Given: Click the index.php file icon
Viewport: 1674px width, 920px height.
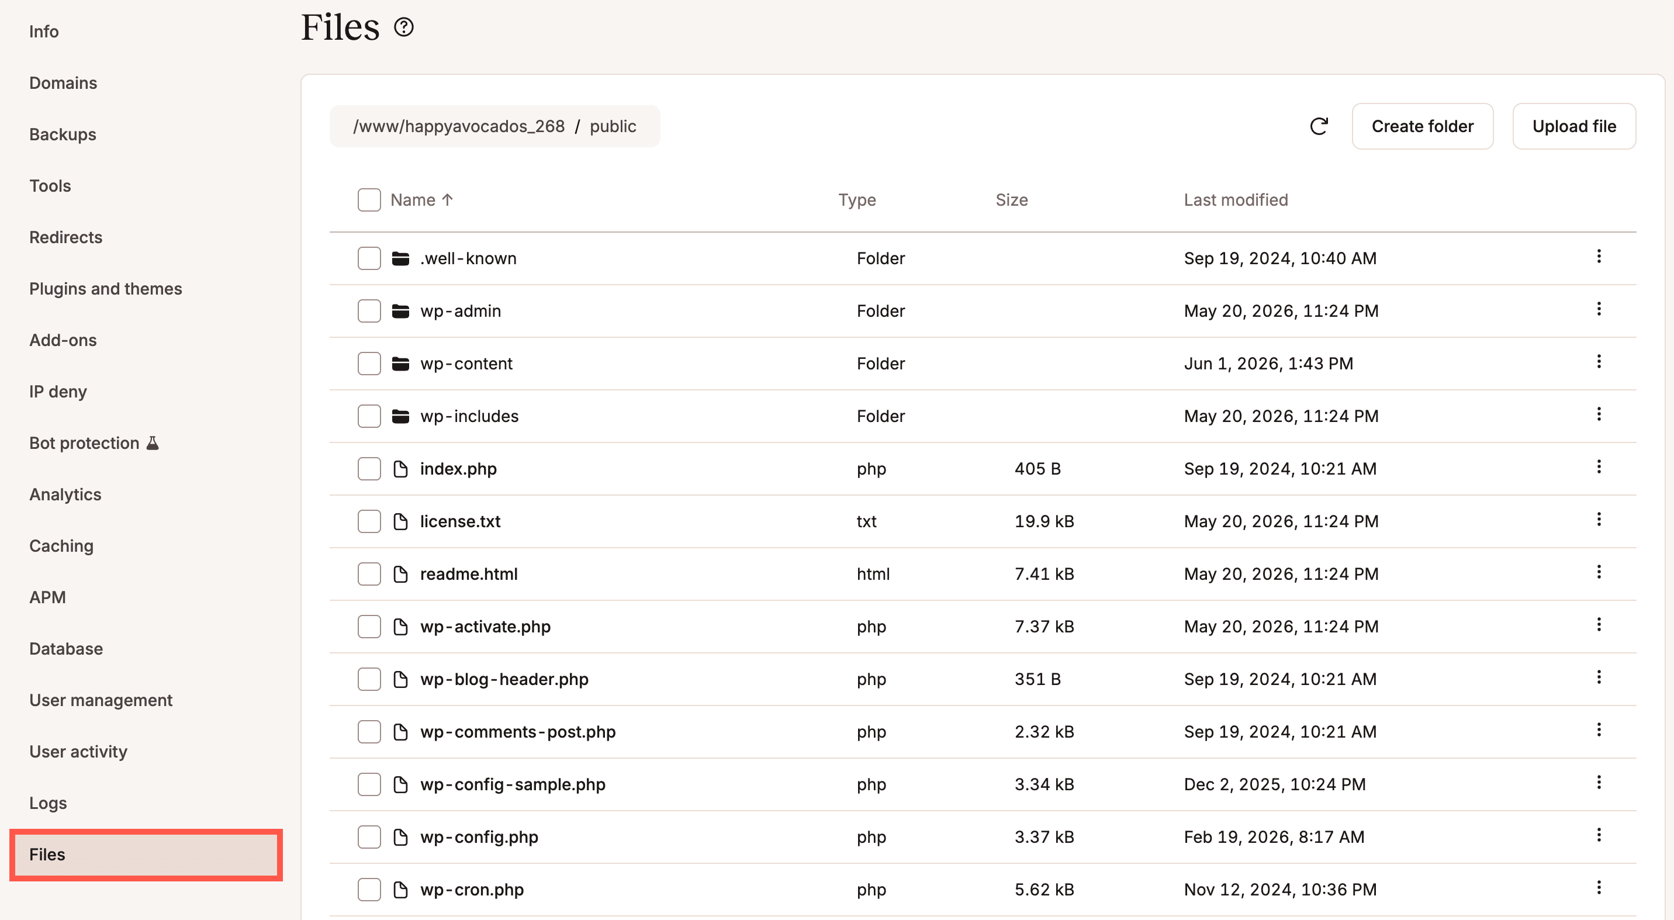Looking at the screenshot, I should tap(400, 469).
